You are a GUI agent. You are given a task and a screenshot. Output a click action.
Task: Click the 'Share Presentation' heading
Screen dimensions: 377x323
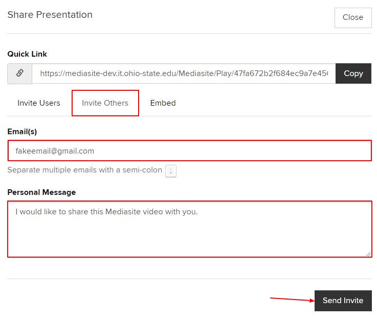pyautogui.click(x=50, y=15)
